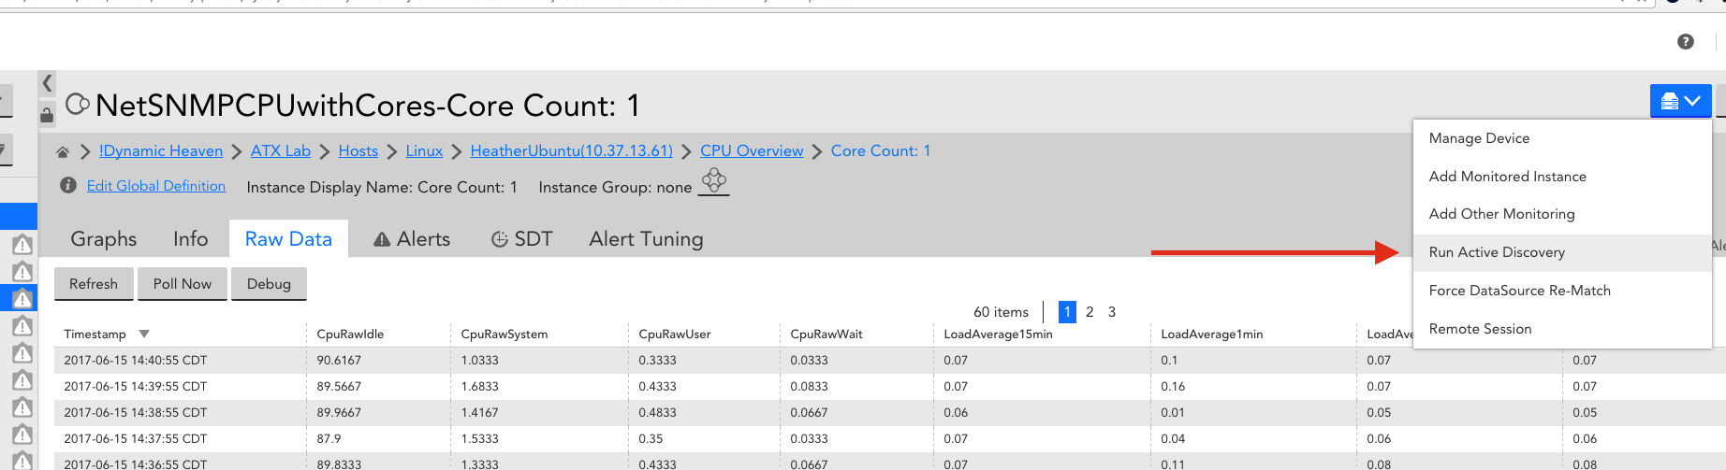Go to page 3 of results
Screen dimensions: 1726x470
click(1112, 312)
